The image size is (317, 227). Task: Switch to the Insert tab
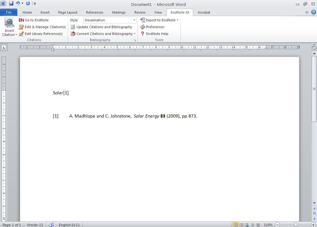[x=45, y=12]
